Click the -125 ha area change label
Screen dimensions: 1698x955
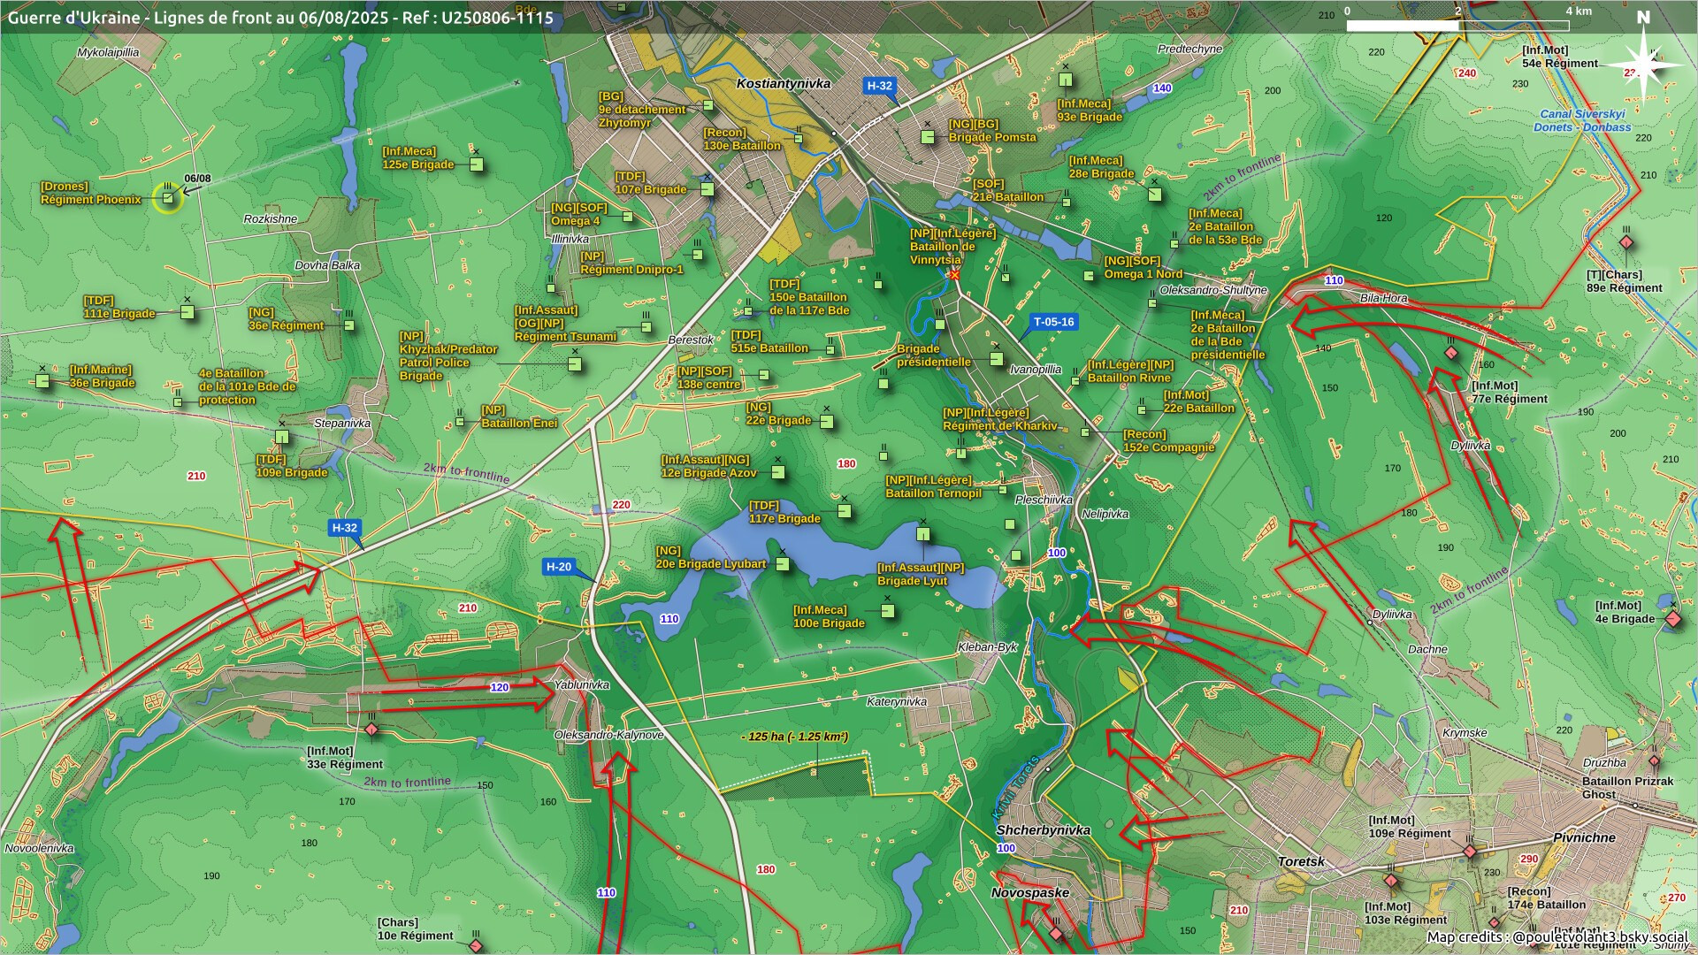tap(794, 737)
